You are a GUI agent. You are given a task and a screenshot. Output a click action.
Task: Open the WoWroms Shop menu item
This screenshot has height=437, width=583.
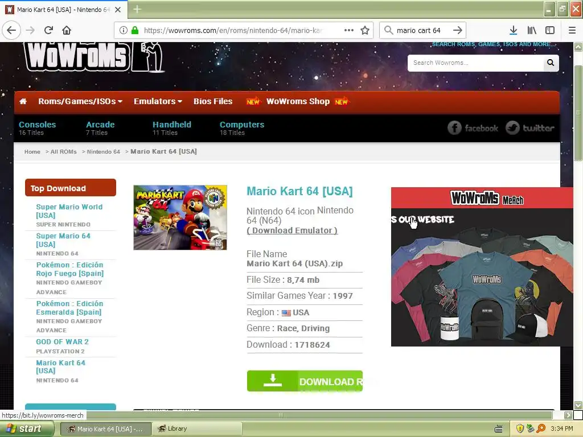pyautogui.click(x=298, y=101)
